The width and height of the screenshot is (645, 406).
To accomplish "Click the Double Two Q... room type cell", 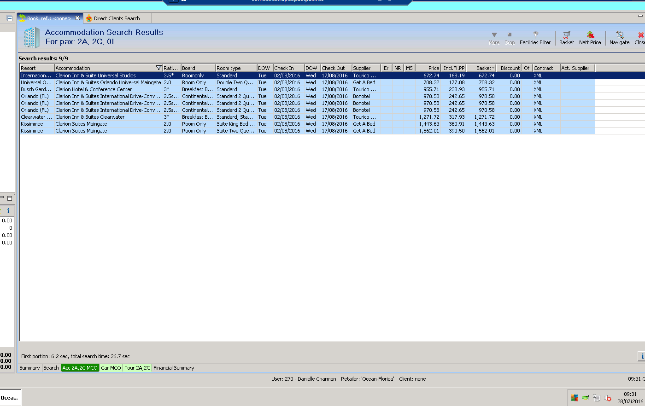I will click(x=236, y=82).
